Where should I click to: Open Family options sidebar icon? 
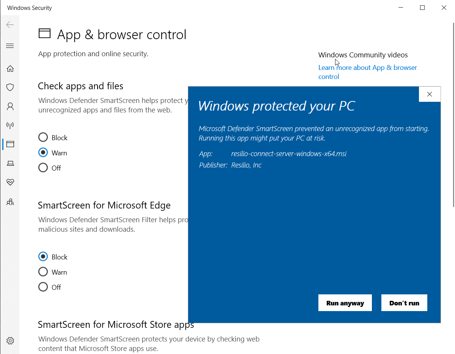click(x=10, y=202)
